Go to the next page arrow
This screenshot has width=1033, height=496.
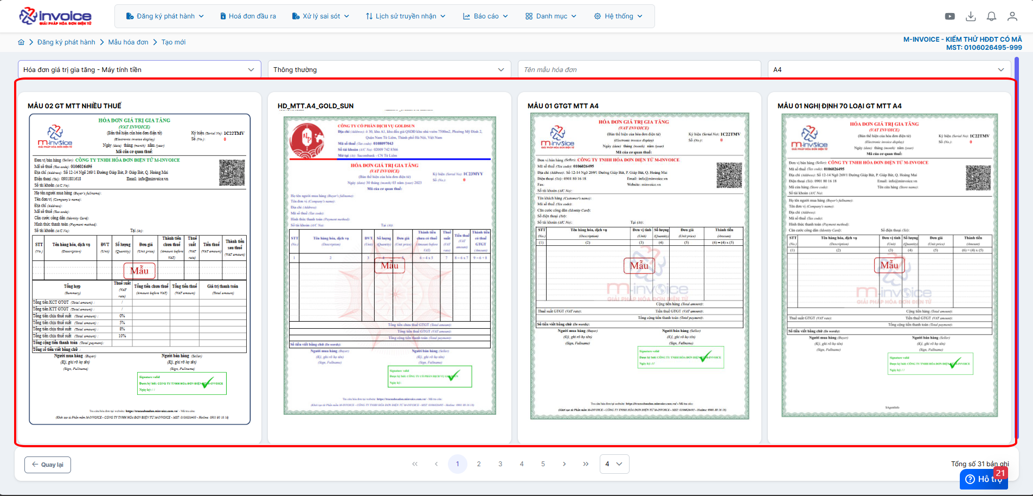click(x=564, y=464)
